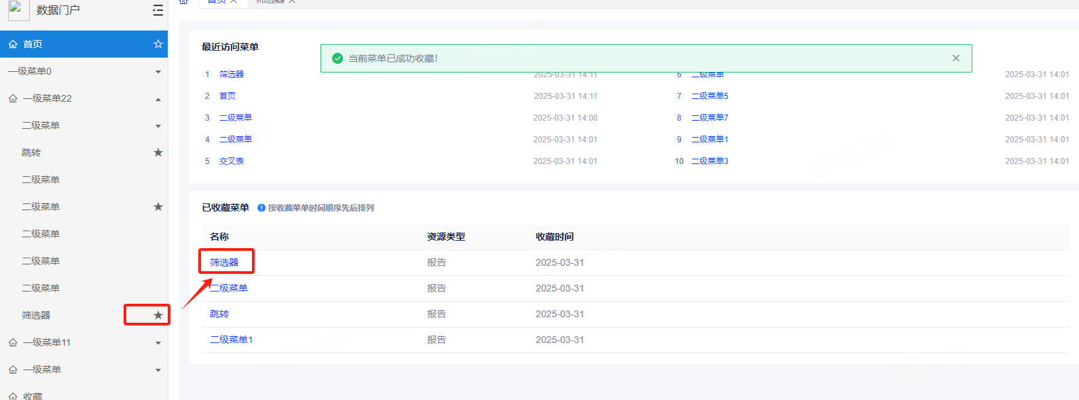Screen dimensions: 1079x400
Task: Select 跳转 in the sidebar menu
Action: 31,153
